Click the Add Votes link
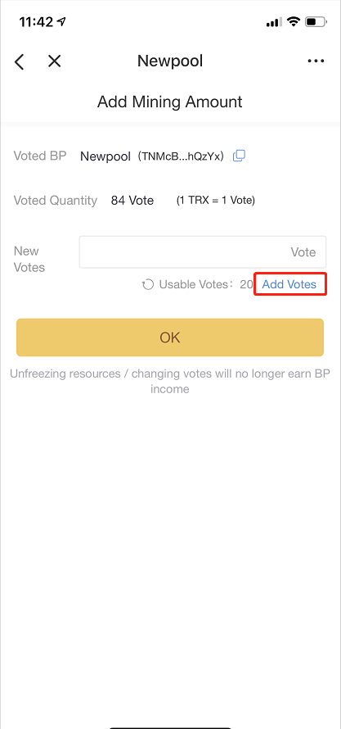Screen dimensions: 341x729 (289, 284)
